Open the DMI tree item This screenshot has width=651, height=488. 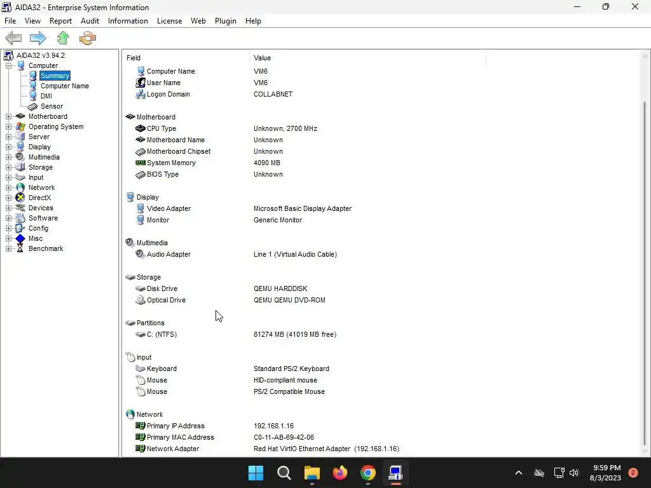46,96
